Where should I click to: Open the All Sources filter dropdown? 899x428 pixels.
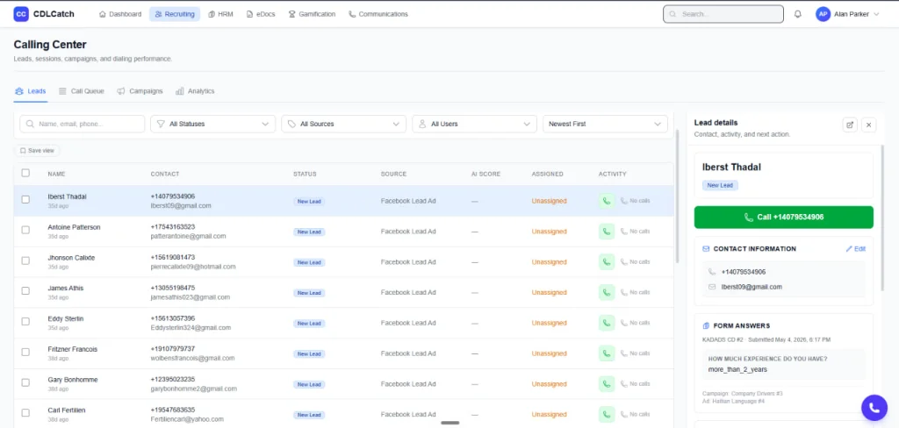coord(343,124)
